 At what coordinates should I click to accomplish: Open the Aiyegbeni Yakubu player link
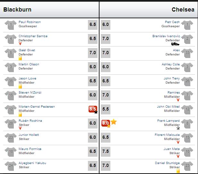[32, 163]
